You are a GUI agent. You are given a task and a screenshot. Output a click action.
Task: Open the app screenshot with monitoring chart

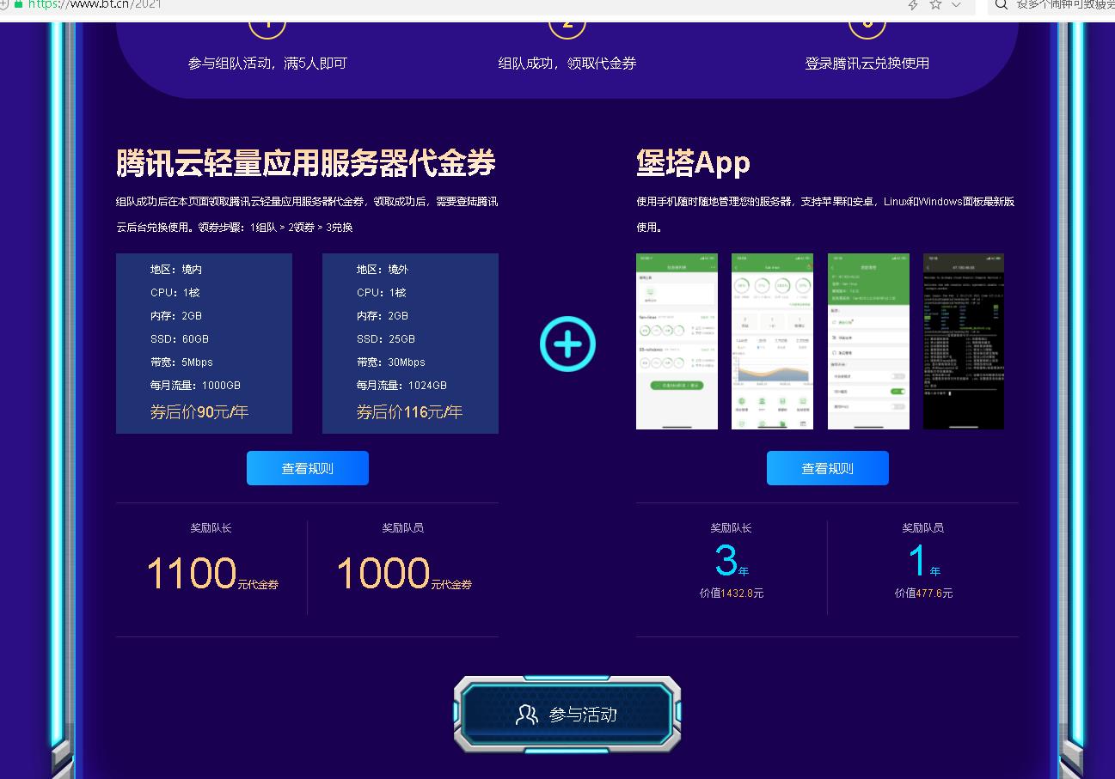pyautogui.click(x=772, y=341)
